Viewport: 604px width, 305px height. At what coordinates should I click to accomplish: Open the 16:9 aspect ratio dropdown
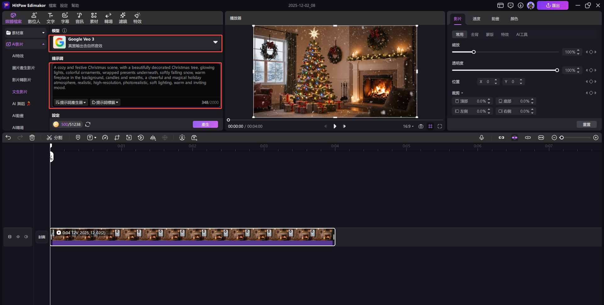pos(408,126)
